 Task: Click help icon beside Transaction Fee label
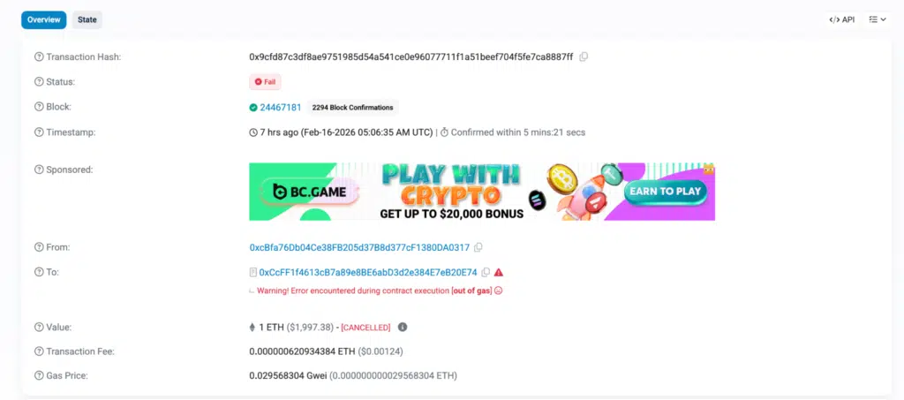(x=39, y=351)
